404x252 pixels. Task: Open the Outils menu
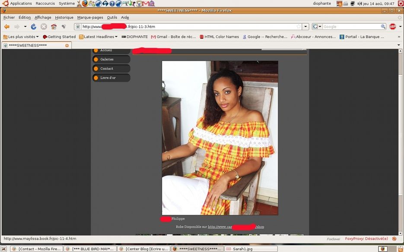(112, 18)
